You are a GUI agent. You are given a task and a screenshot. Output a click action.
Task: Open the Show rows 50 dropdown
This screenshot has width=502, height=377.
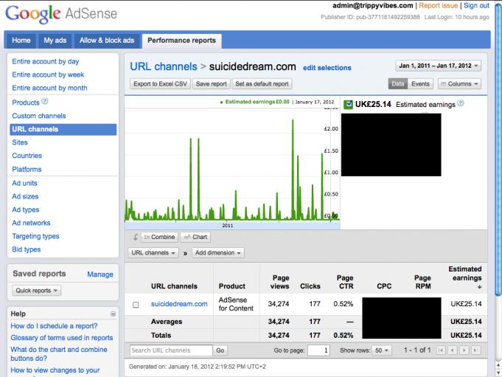click(x=382, y=350)
